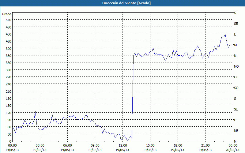Pick the 120 tick label on the left axis
245x153 pixels.
pyautogui.click(x=9, y=113)
